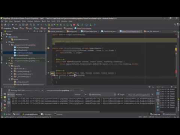The height and width of the screenshot is (135, 180).
Task: Collapse the res folder
Action: [7, 63]
